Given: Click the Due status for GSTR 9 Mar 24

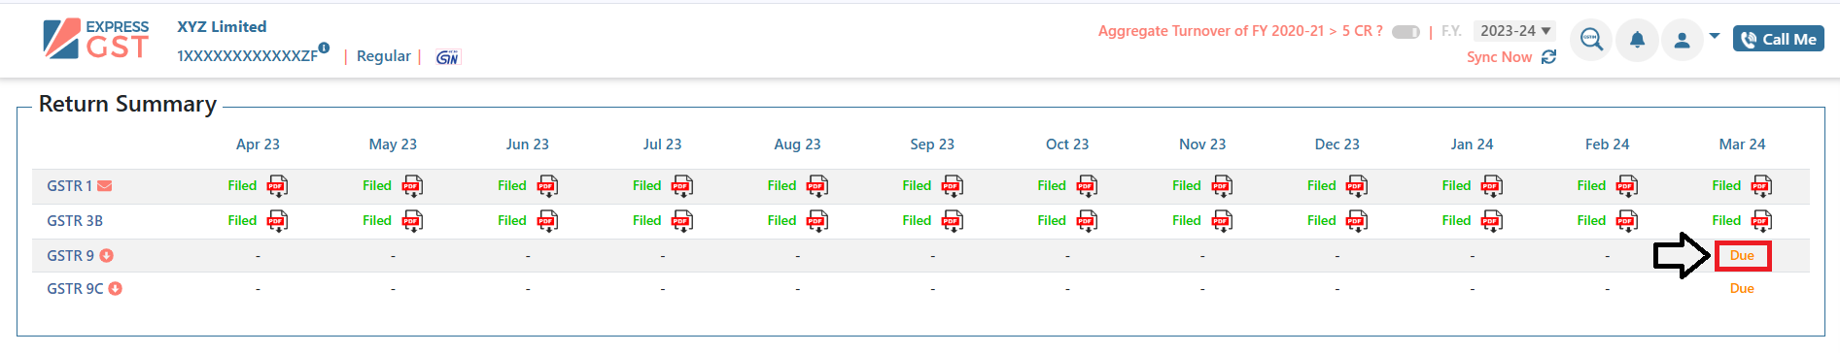Looking at the screenshot, I should tap(1742, 256).
